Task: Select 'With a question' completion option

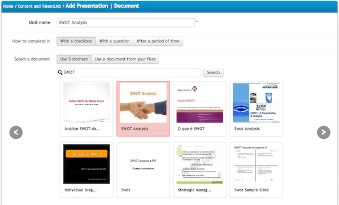Action: pos(114,41)
